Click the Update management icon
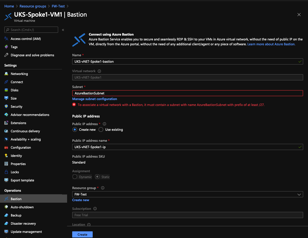Image resolution: width=308 pixels, height=238 pixels. pyautogui.click(x=6, y=232)
